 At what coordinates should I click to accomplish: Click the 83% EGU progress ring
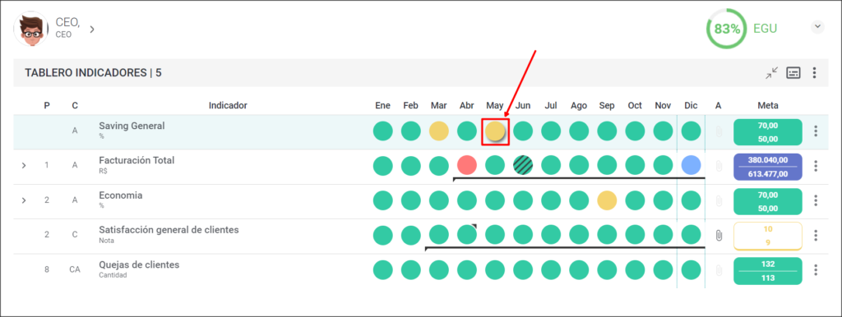point(727,29)
